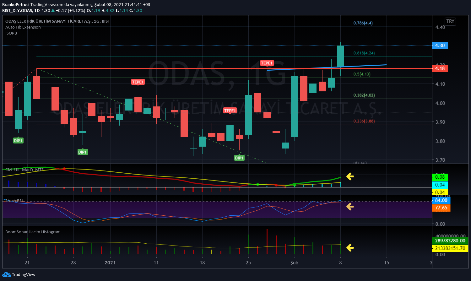This screenshot has height=281, width=471.
Task: Click the green 0.08 MACD value tag
Action: (x=440, y=177)
